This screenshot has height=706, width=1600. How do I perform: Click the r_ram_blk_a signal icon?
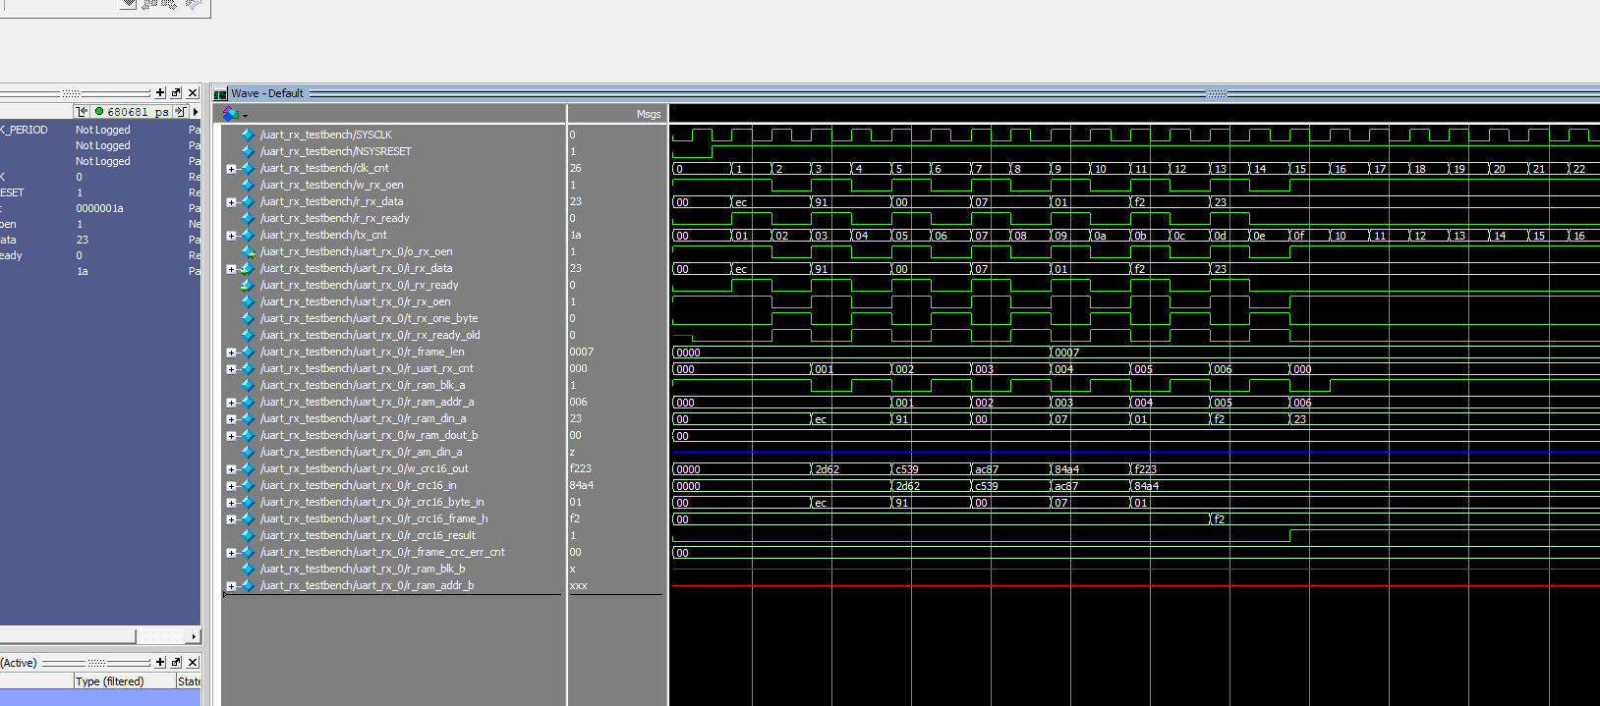[x=248, y=385]
